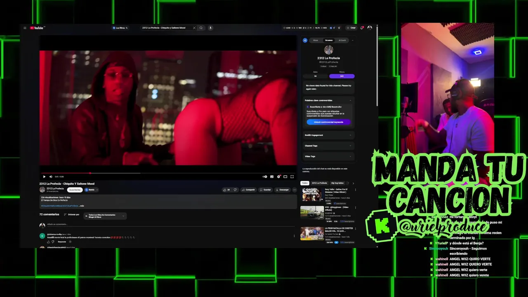Dislike the video
The image size is (528, 297).
point(235,190)
